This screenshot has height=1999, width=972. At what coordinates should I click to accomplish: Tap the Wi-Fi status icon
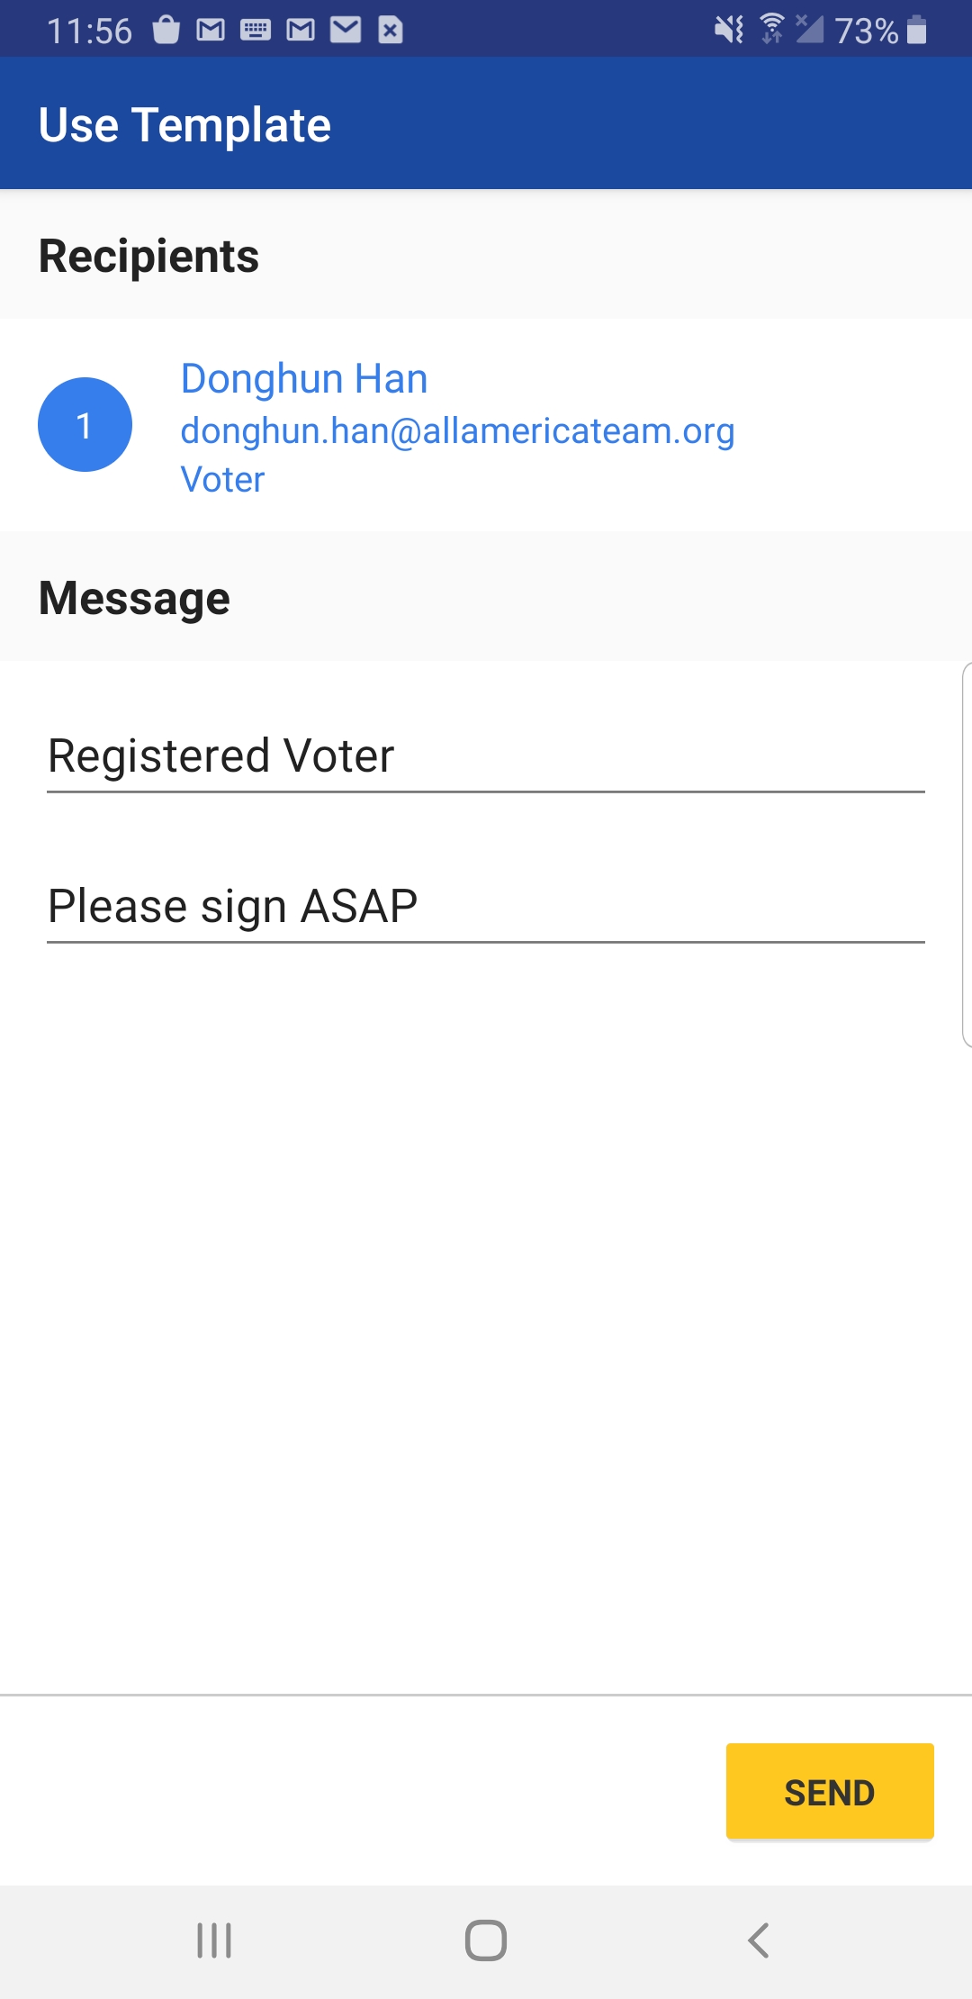point(772,29)
